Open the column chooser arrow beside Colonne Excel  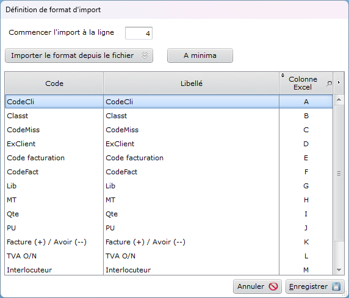tap(339, 82)
